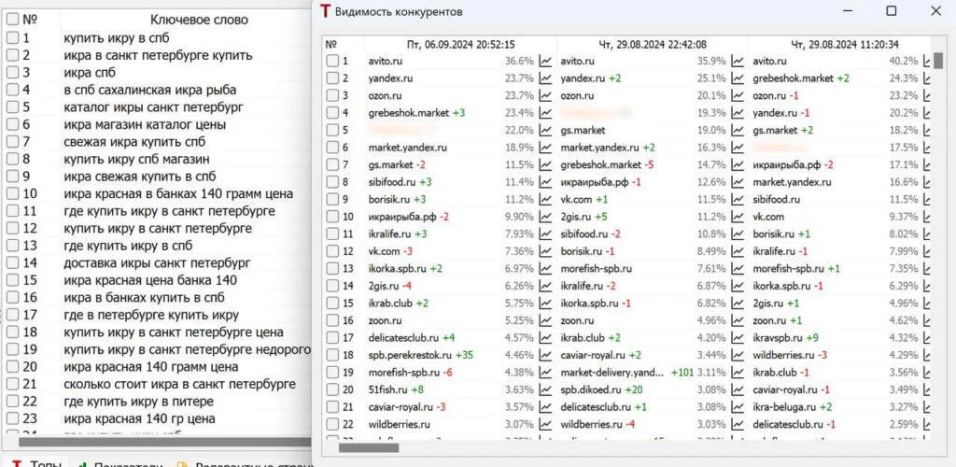Viewport: 956px width, 467px height.
Task: Check keyword row 'свежая икра купить спб'
Action: click(13, 141)
